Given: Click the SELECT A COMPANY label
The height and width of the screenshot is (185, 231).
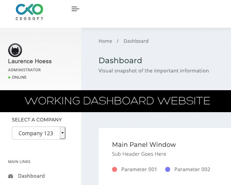Looking at the screenshot, I should (37, 119).
